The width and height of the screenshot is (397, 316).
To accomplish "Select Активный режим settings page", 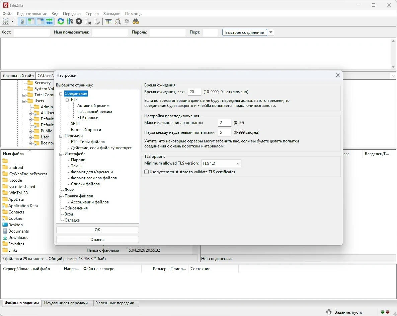I will 93,106.
